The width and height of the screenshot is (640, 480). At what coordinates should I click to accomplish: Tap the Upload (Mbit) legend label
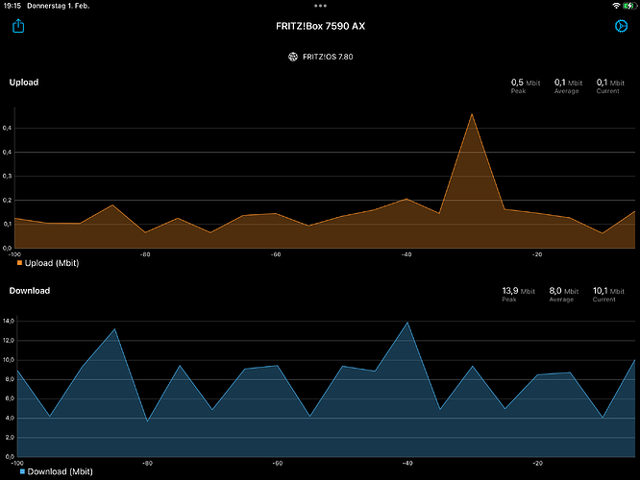click(52, 263)
